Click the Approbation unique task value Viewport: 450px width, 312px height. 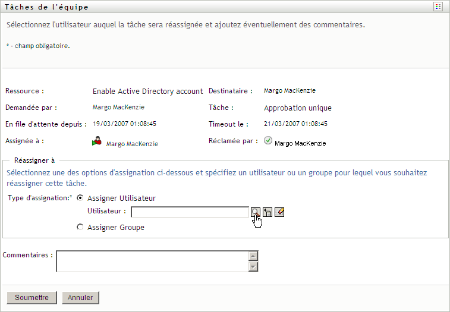click(x=298, y=108)
